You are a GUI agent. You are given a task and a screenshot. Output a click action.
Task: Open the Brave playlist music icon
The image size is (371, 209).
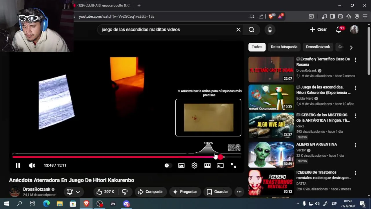coord(324,17)
